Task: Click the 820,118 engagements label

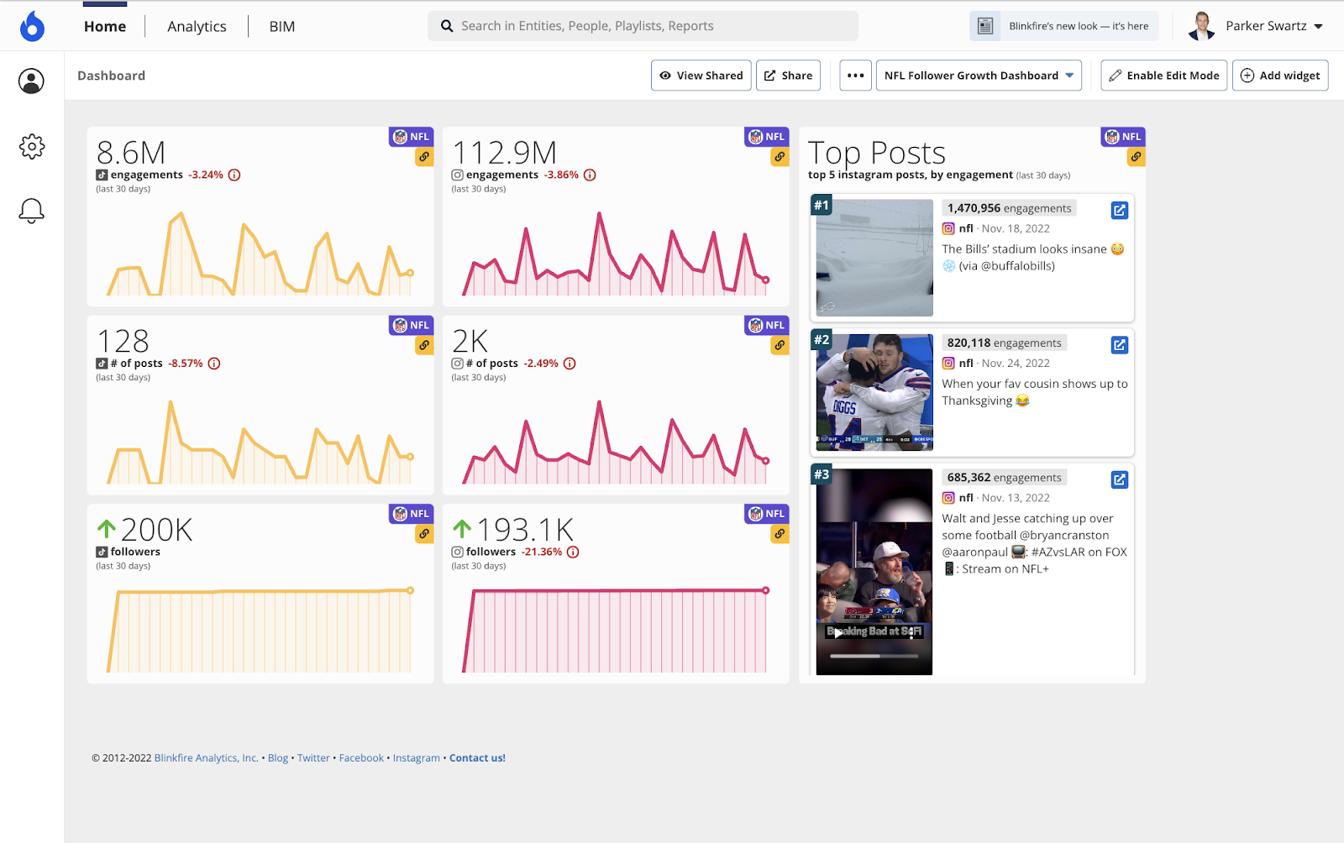Action: pyautogui.click(x=1004, y=343)
